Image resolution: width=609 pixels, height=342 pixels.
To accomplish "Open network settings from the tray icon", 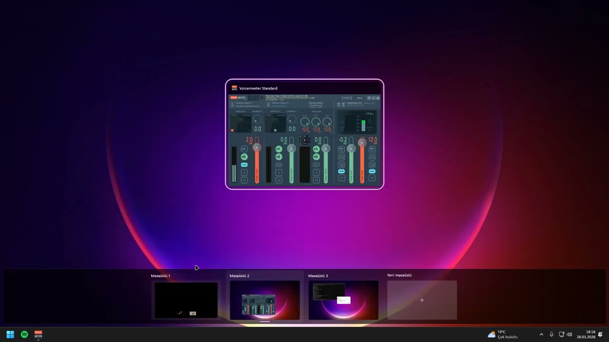I will pos(561,334).
